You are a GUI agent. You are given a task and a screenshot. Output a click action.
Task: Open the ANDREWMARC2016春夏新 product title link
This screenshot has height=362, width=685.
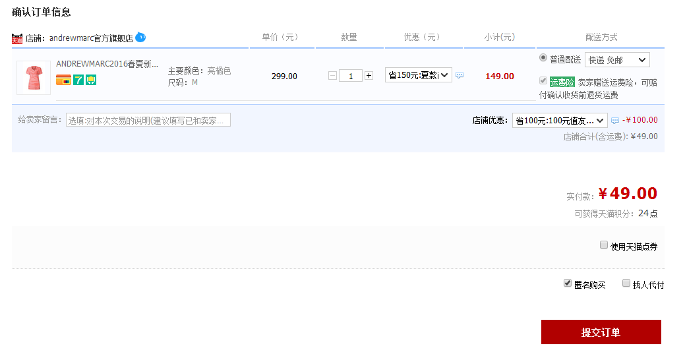coord(107,64)
